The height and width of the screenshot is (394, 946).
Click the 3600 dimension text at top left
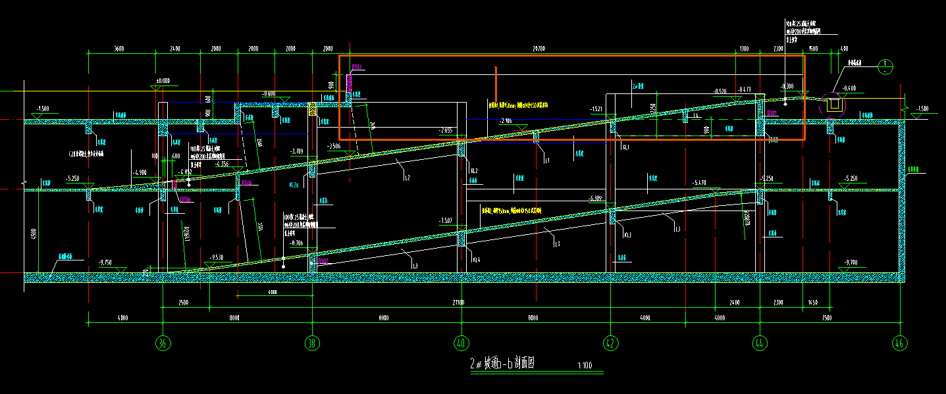click(x=119, y=49)
